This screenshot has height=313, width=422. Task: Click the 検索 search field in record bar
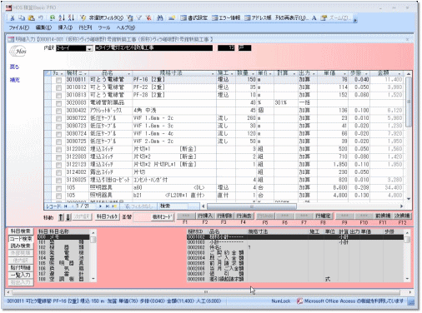178,206
